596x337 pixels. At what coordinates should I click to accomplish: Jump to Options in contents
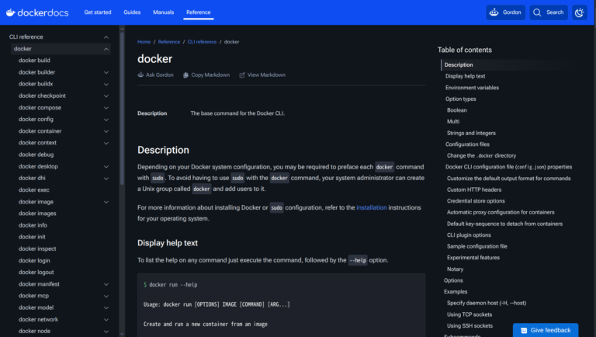(453, 281)
